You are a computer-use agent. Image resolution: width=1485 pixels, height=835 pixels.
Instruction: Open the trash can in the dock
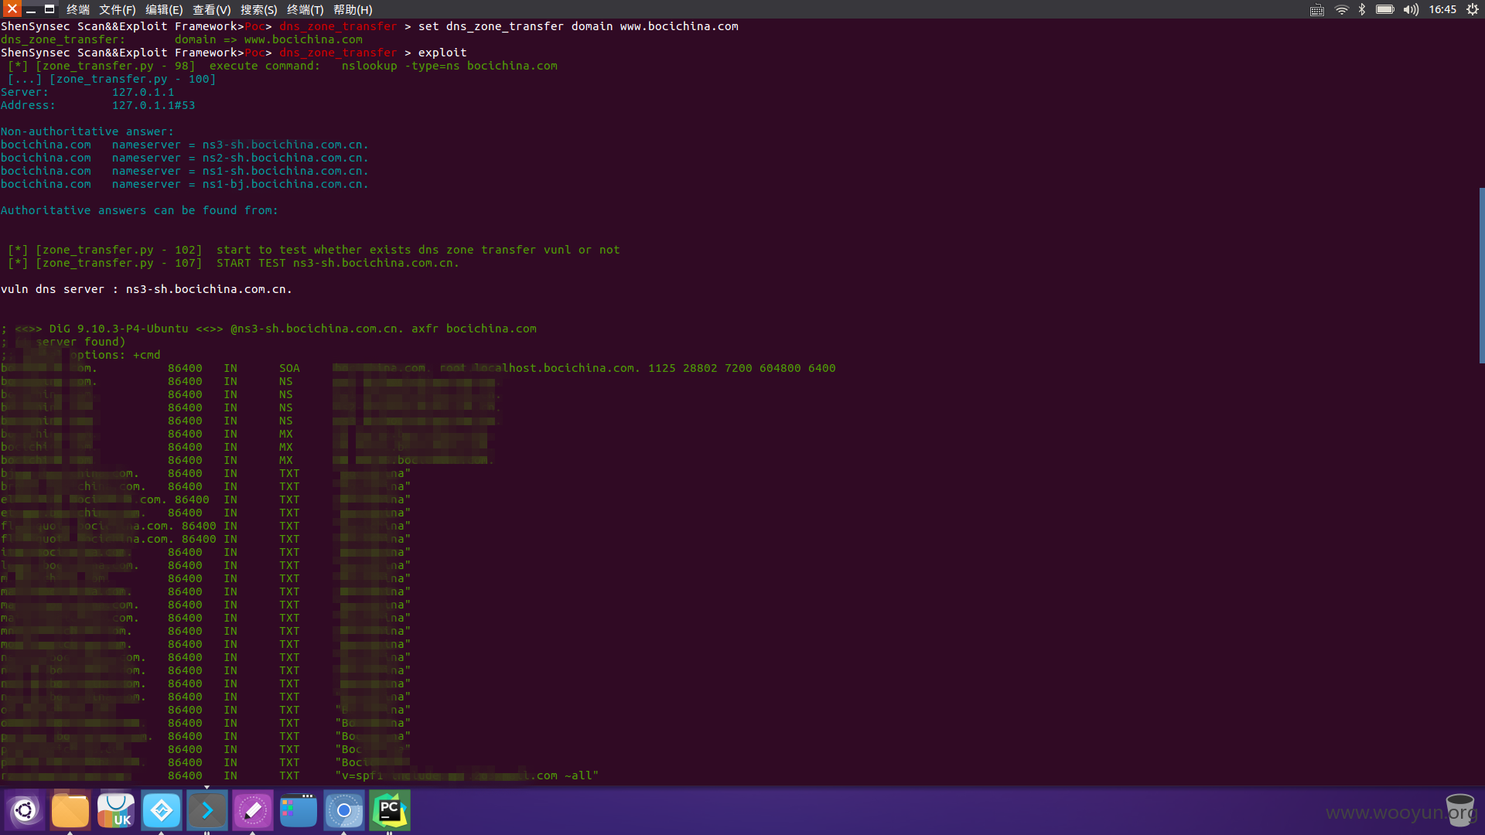pos(1460,810)
